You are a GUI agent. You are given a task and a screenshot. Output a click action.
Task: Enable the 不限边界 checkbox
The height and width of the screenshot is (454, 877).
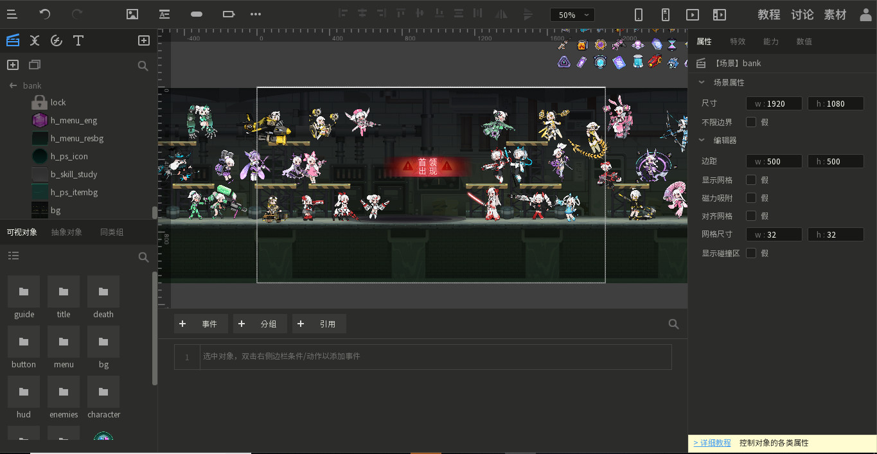coord(751,122)
